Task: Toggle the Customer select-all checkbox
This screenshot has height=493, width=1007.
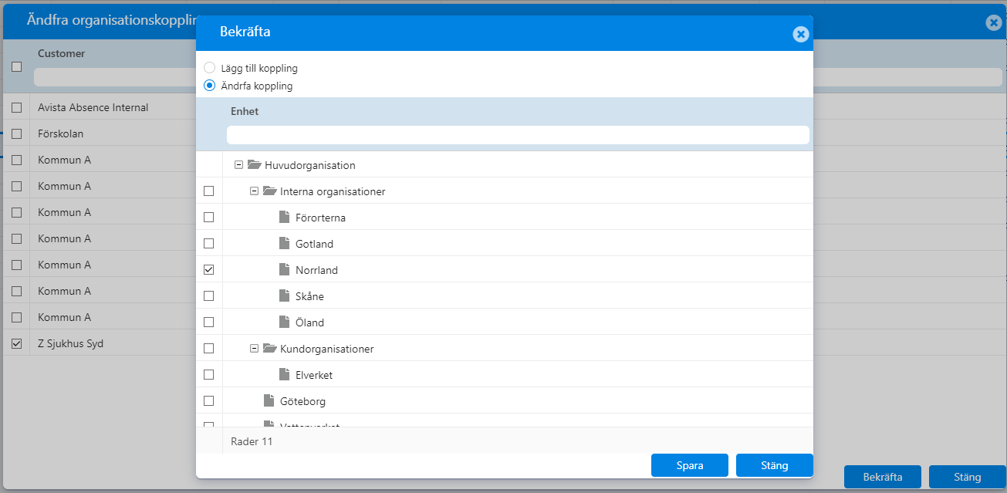Action: (16, 67)
